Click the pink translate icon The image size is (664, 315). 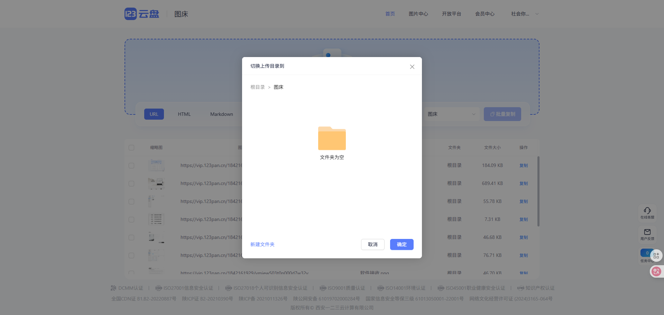[656, 271]
